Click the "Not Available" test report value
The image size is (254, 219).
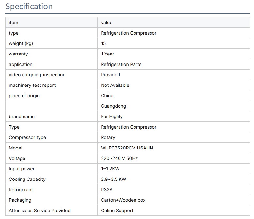(115, 85)
